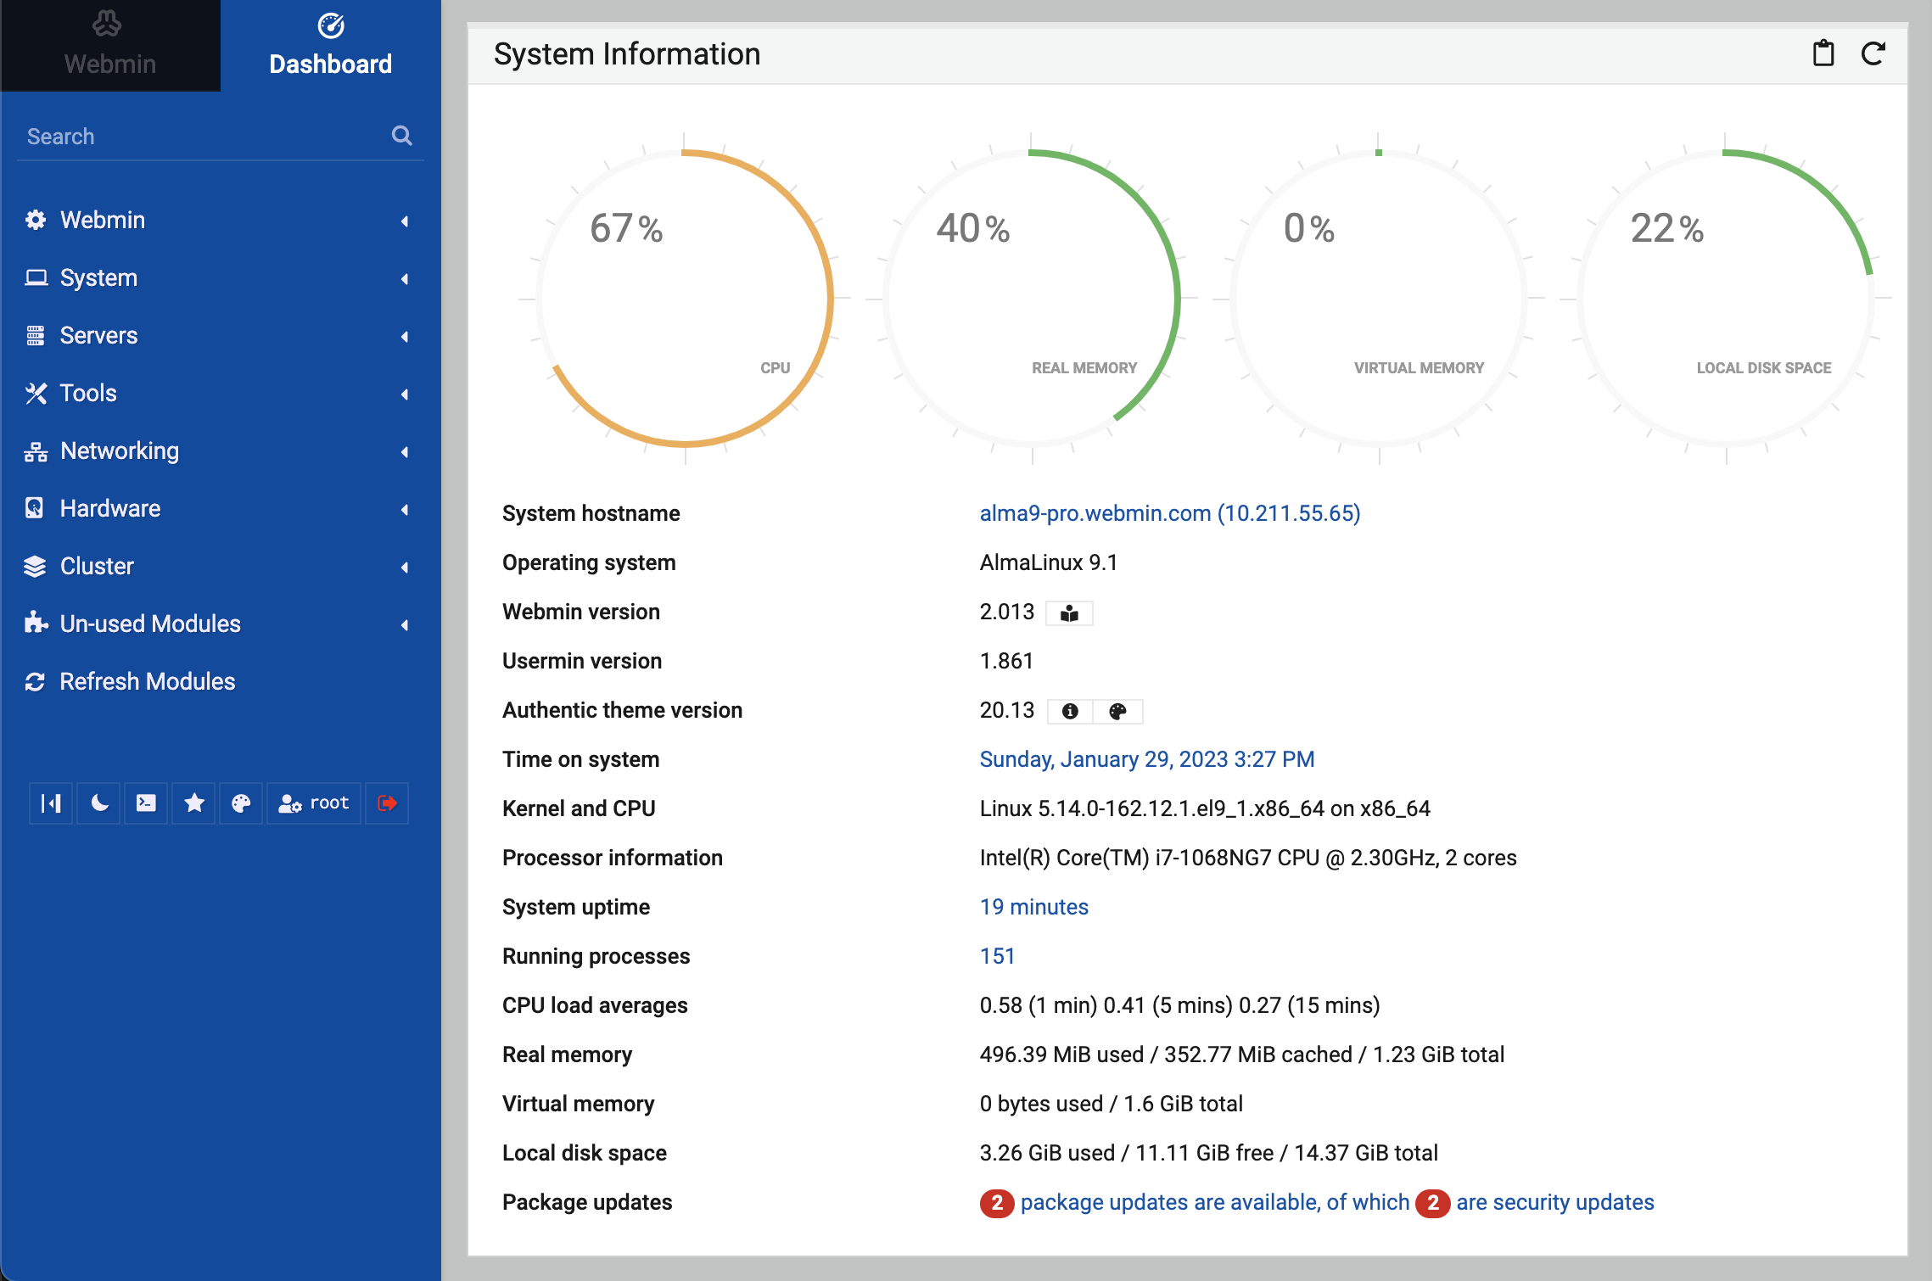1932x1281 pixels.
Task: Click the palette icon beside theme version
Action: pyautogui.click(x=1117, y=712)
